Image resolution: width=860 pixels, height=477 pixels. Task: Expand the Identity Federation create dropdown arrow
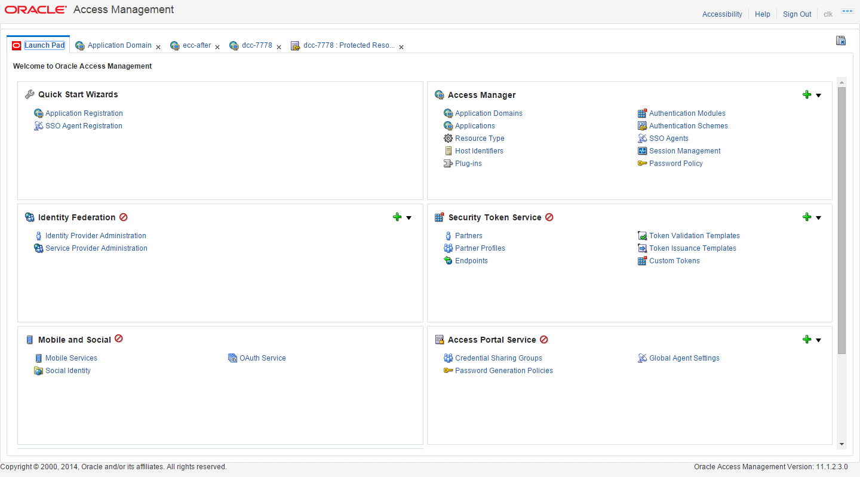pos(409,218)
